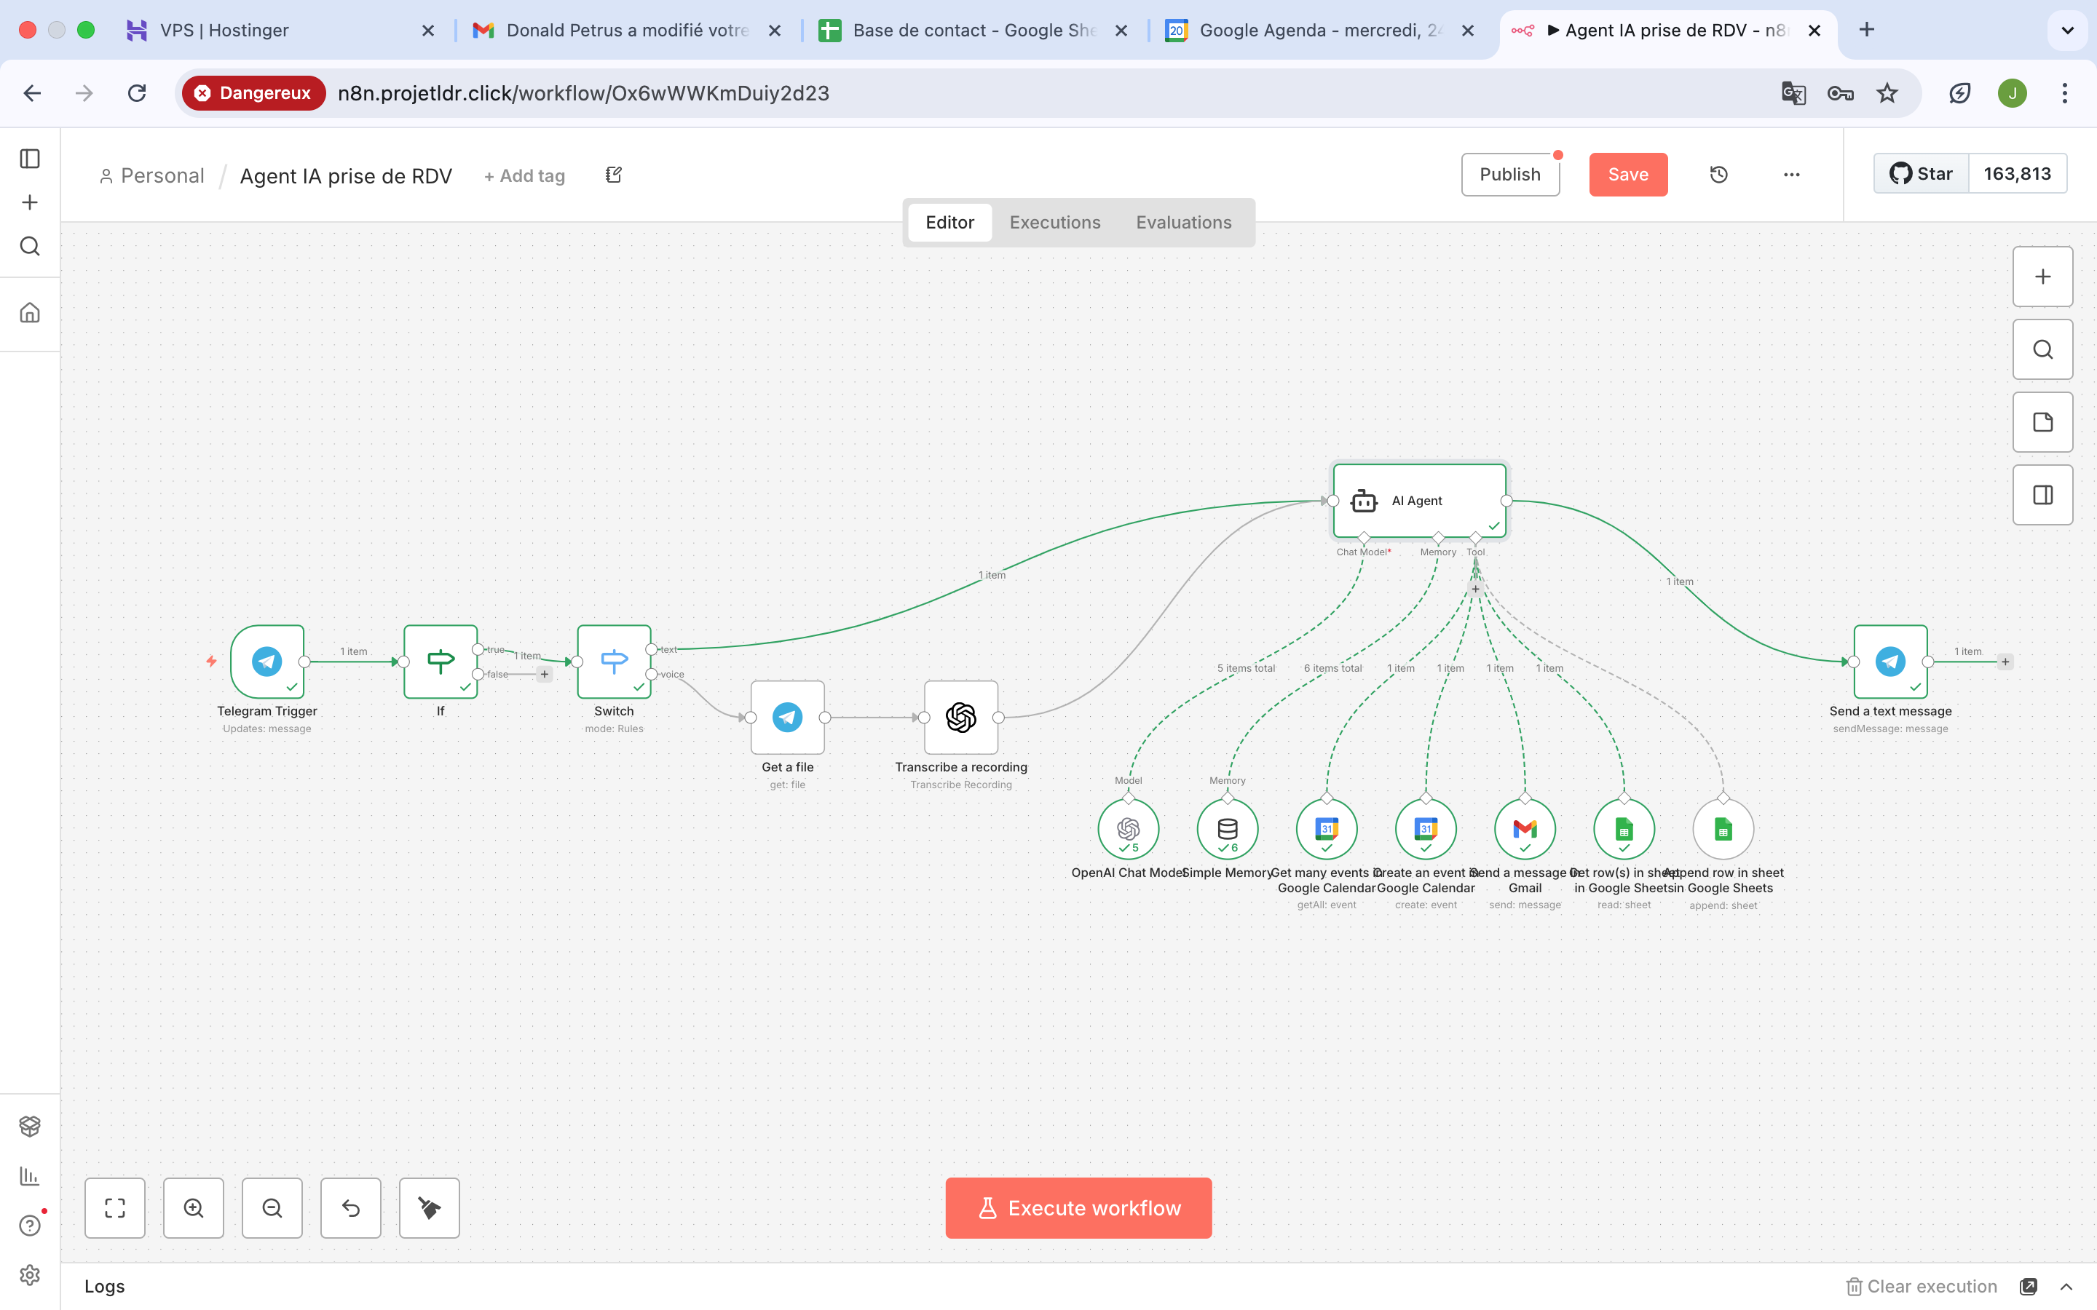2097x1310 pixels.
Task: Switch to the Executions tab
Action: [1054, 223]
